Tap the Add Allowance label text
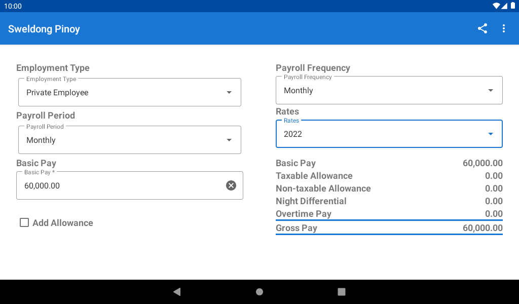The height and width of the screenshot is (304, 519). pyautogui.click(x=62, y=222)
